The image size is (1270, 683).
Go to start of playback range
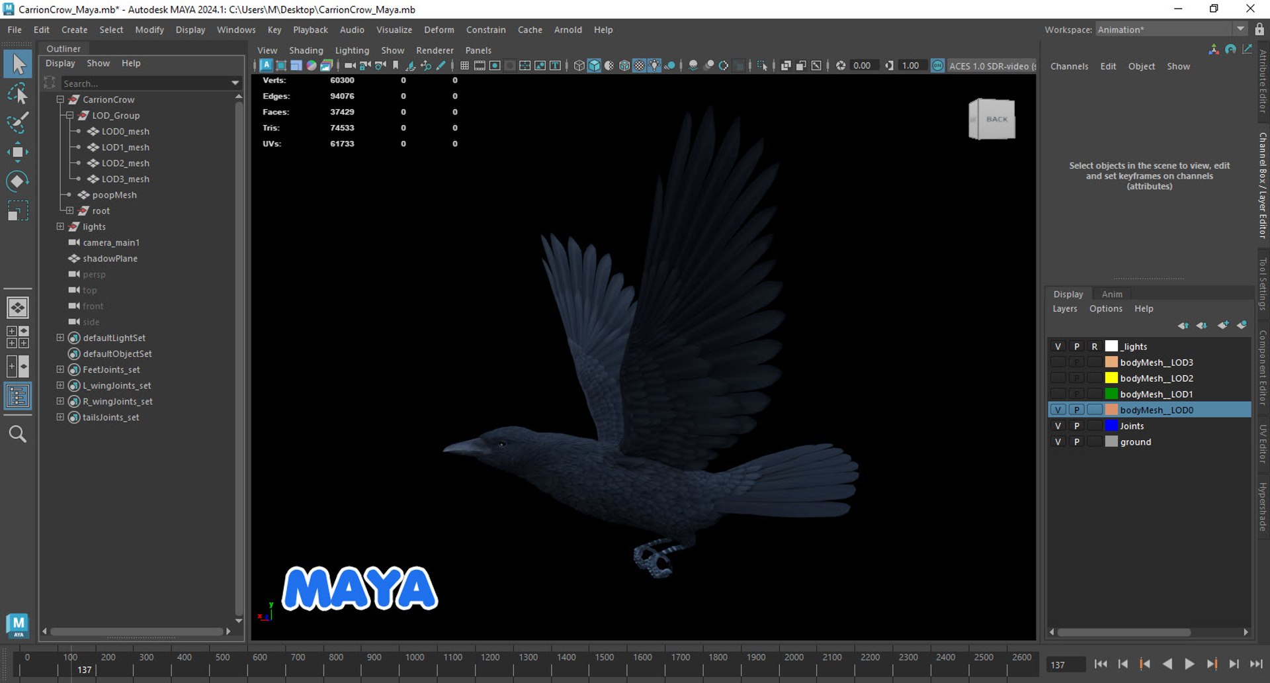pyautogui.click(x=1101, y=664)
